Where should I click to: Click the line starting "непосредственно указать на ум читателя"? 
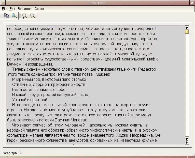(x=82, y=29)
